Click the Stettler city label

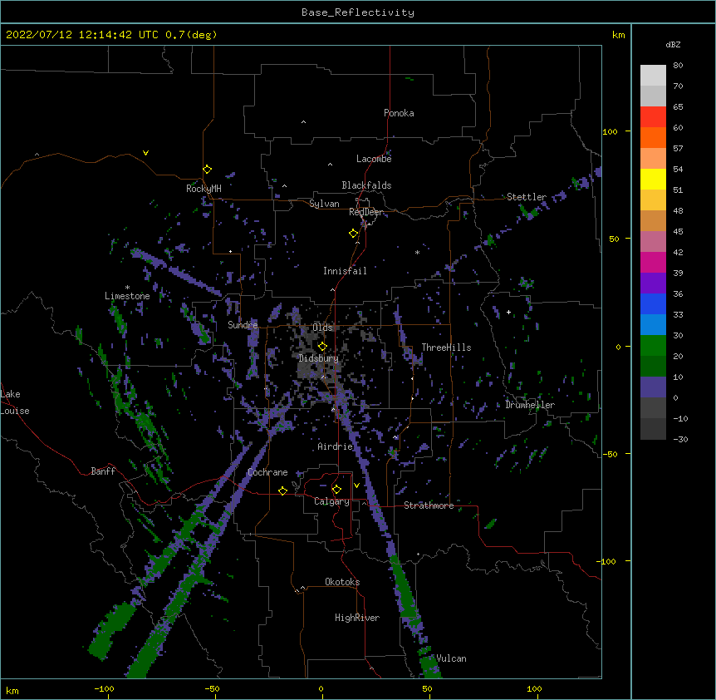coord(527,197)
